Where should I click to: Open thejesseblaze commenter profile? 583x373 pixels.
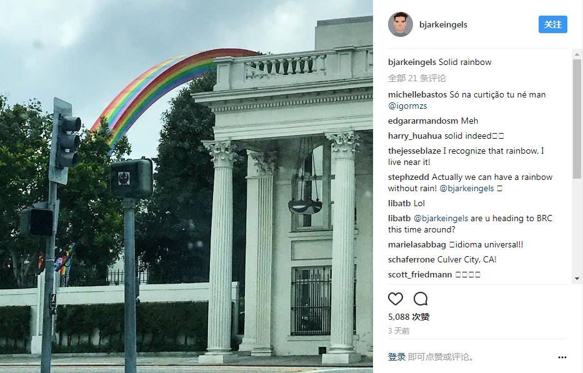pyautogui.click(x=414, y=151)
